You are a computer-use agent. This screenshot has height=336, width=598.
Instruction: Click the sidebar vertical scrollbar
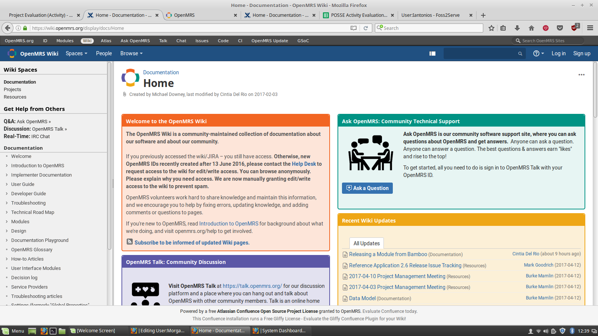[110, 156]
